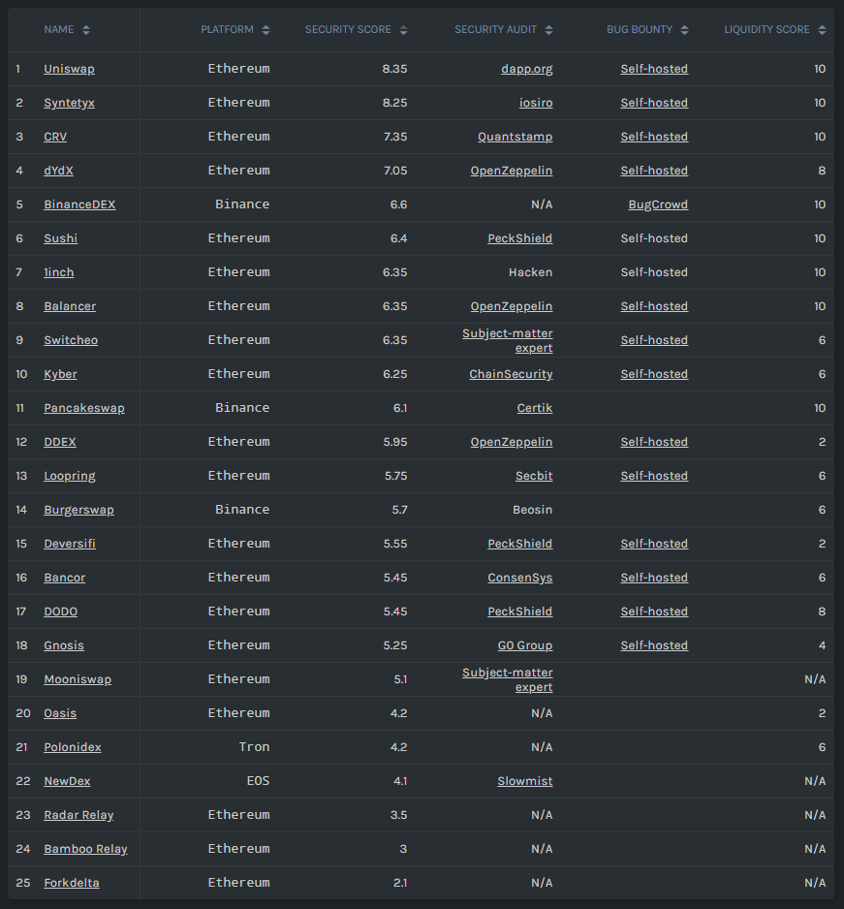
Task: Click the Security Audit sort icon
Action: pyautogui.click(x=549, y=30)
